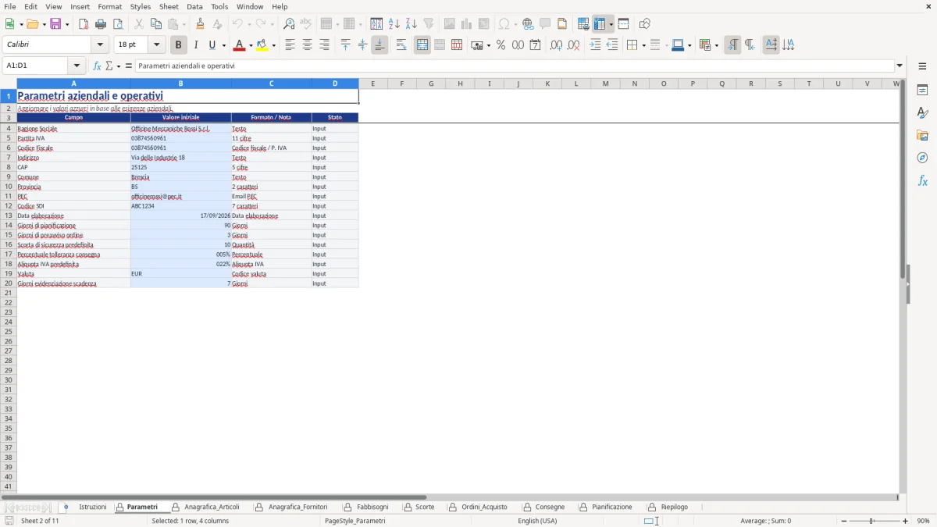Click zoom in plus button
This screenshot has height=527, width=937.
tap(906, 521)
